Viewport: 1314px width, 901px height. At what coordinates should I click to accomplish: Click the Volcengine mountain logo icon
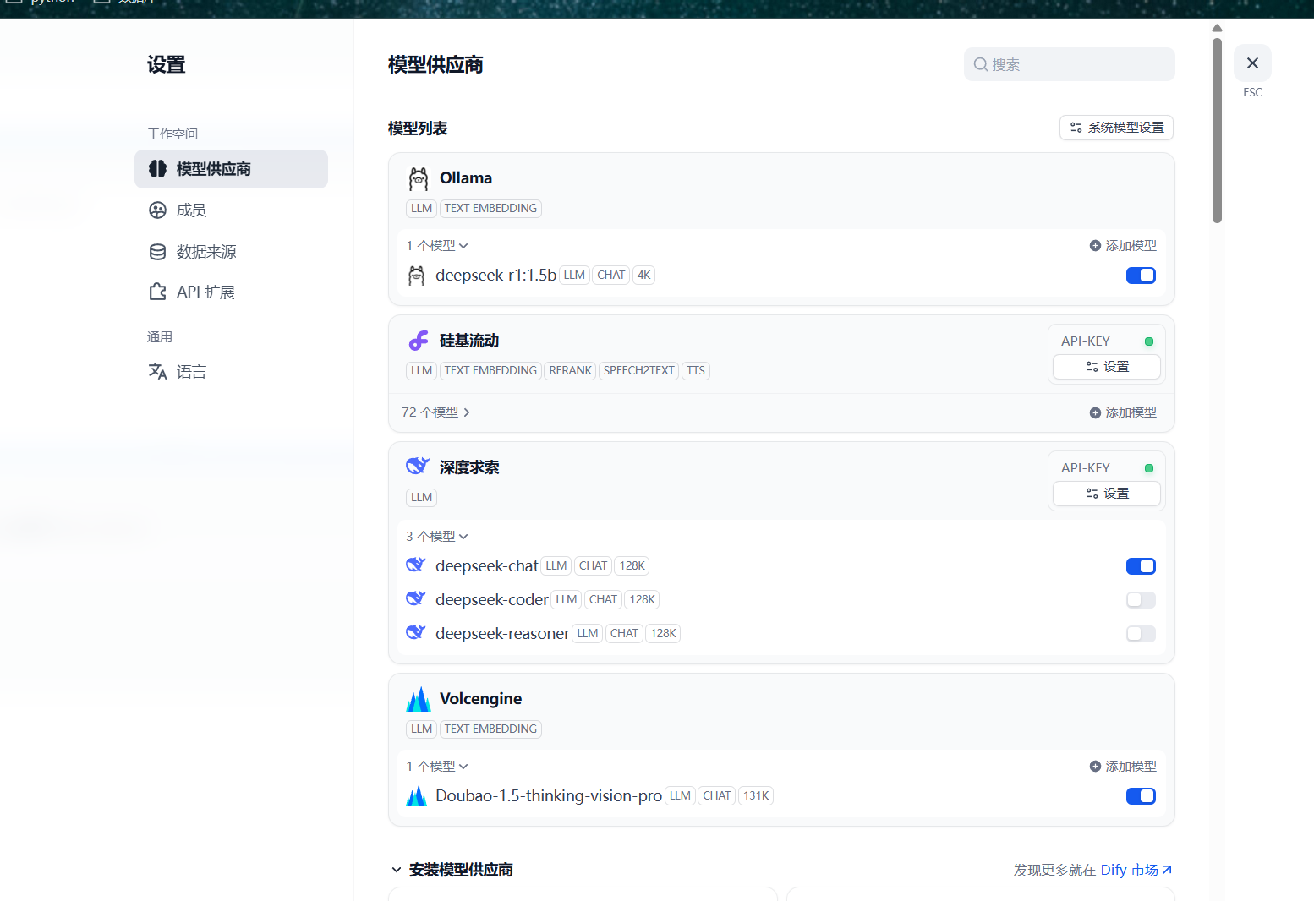[x=419, y=699]
